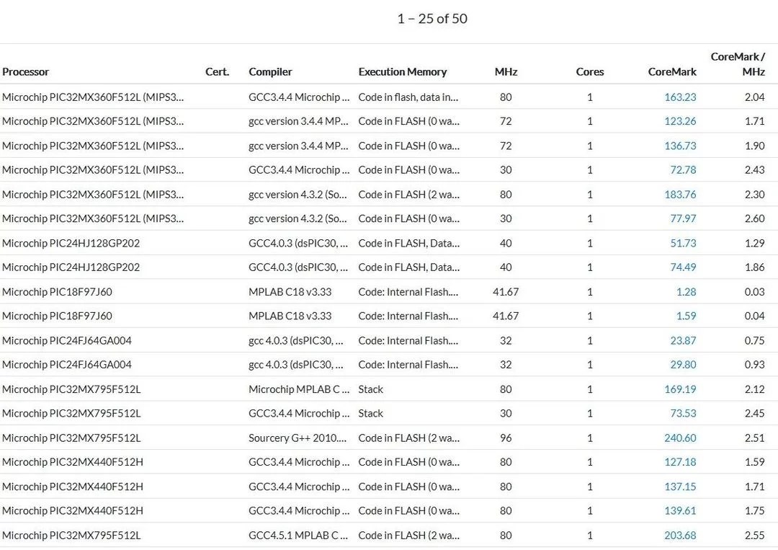Screen dimensions: 778x550
Task: Sort by the Compiler column header
Action: coord(270,71)
